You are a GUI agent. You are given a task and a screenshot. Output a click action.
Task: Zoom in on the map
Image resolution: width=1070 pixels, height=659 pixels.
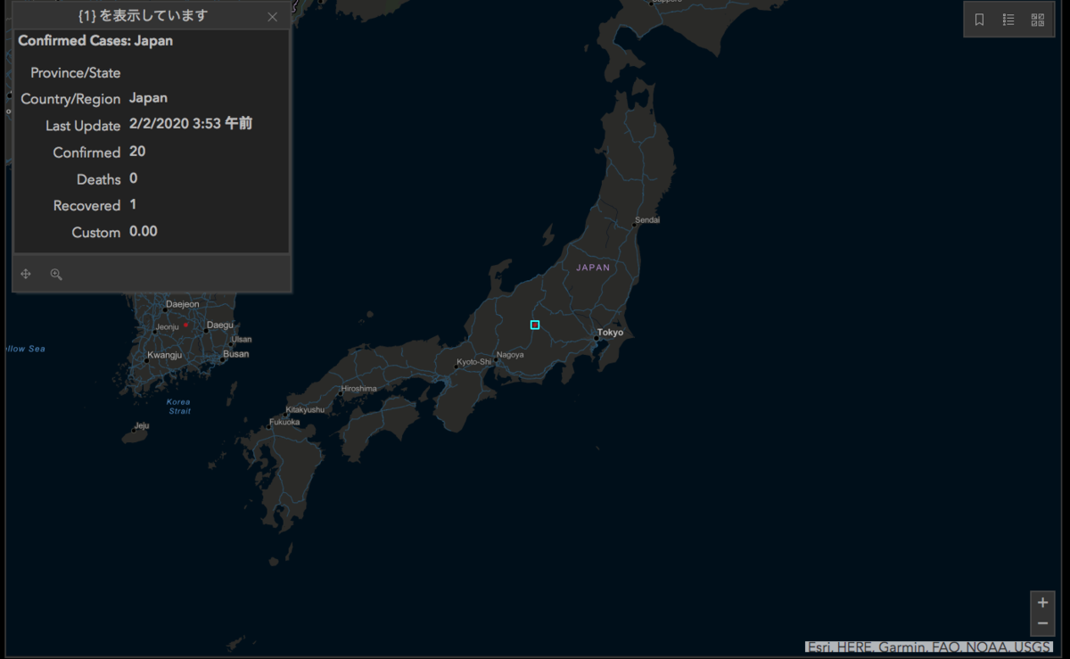point(1042,603)
